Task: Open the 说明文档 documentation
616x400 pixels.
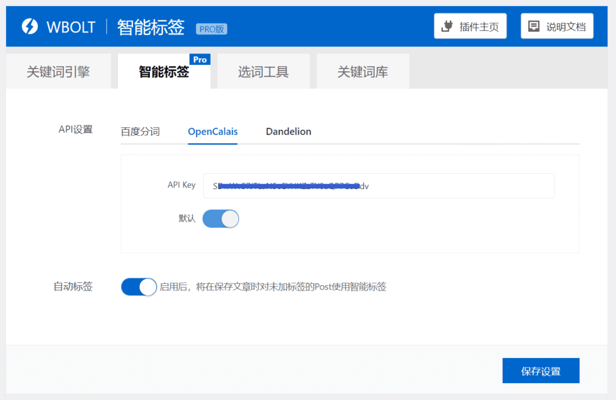Action: [556, 25]
